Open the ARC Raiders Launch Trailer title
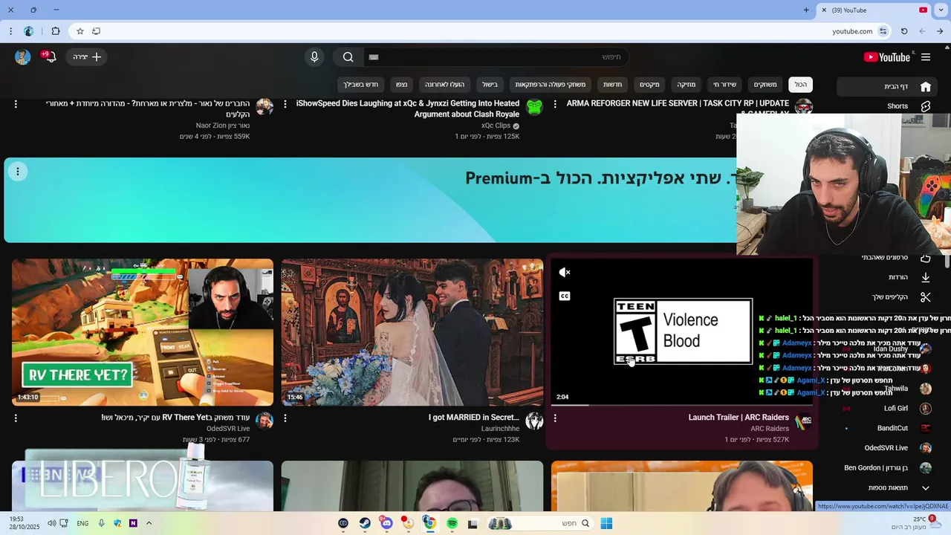951x535 pixels. [x=739, y=418]
